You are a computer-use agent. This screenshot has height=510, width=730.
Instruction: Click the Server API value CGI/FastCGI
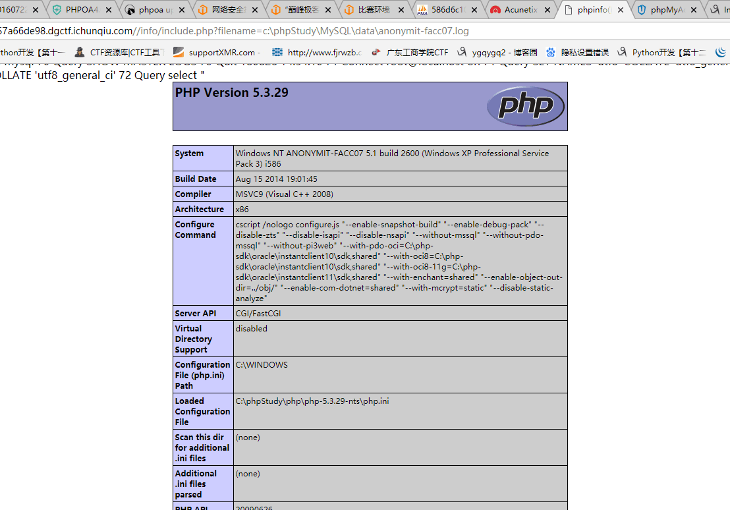point(258,314)
